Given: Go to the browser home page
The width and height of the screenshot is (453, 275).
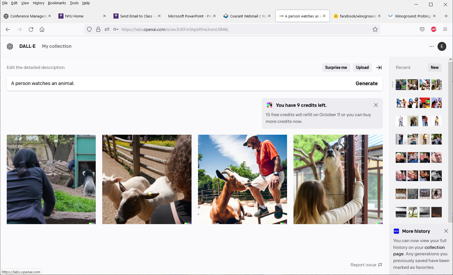Looking at the screenshot, I should pos(42,30).
